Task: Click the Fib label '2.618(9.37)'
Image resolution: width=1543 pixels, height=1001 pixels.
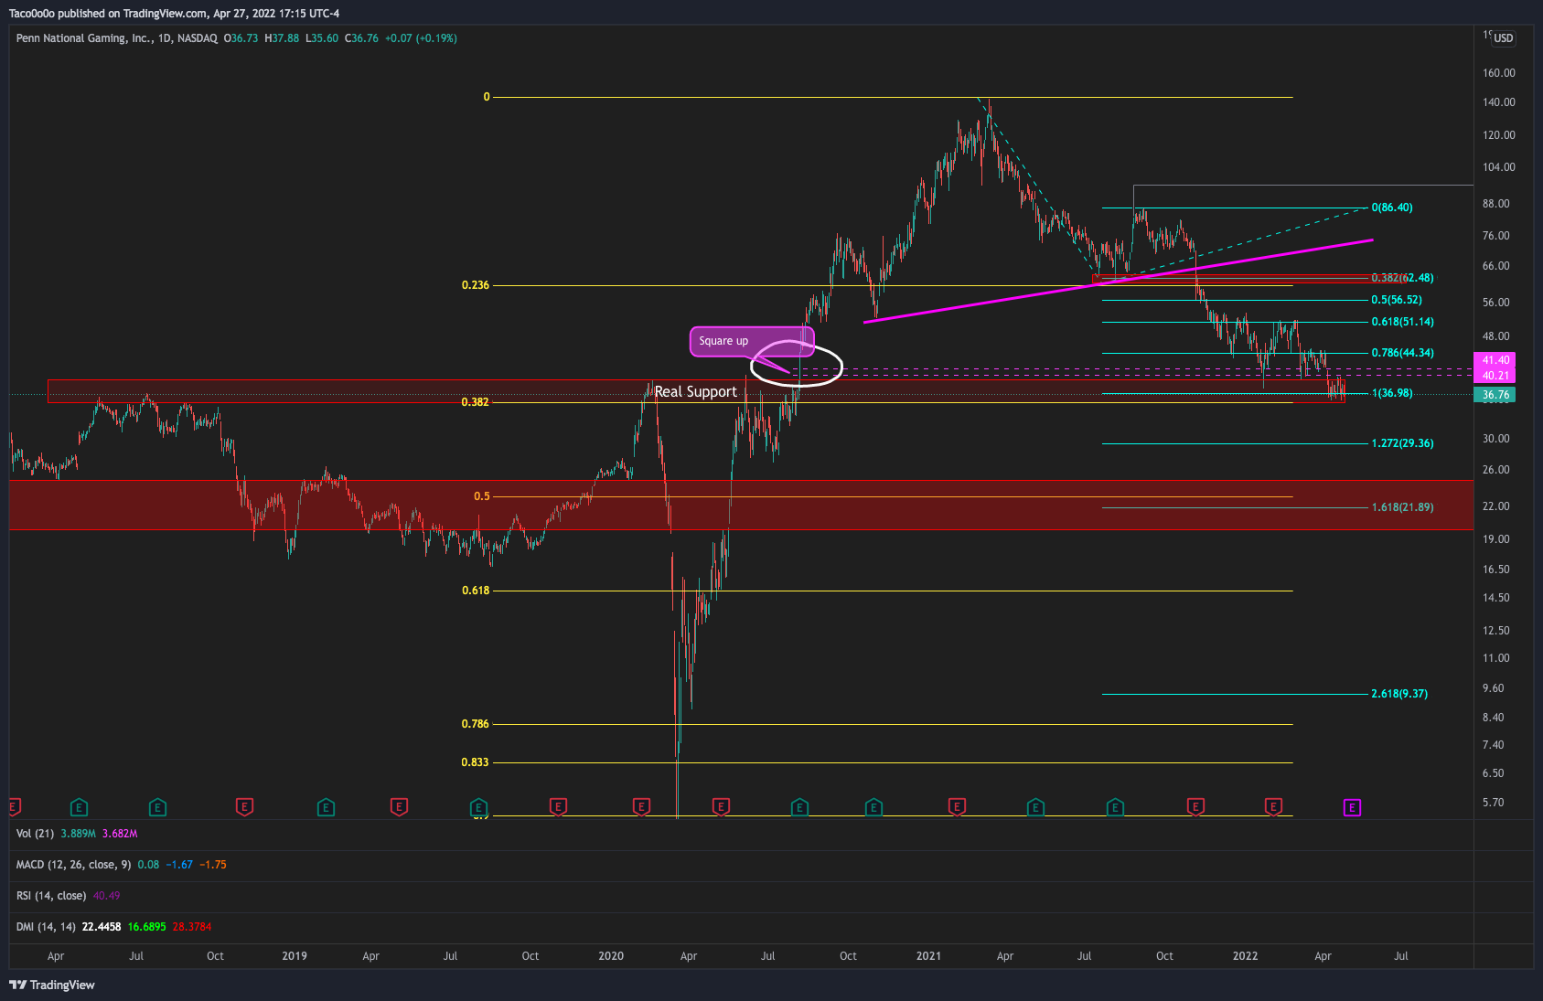Action: point(1399,694)
